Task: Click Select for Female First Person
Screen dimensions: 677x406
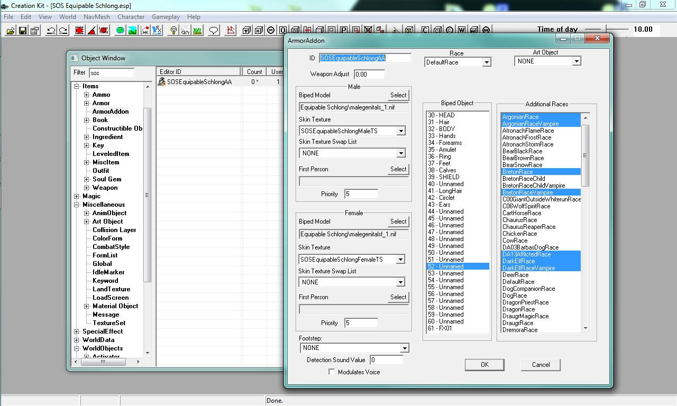Action: click(398, 297)
